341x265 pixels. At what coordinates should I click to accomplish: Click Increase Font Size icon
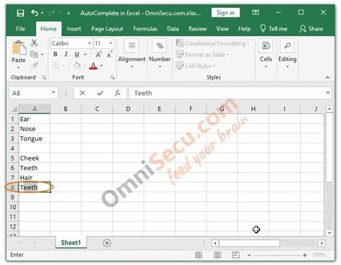pos(99,55)
